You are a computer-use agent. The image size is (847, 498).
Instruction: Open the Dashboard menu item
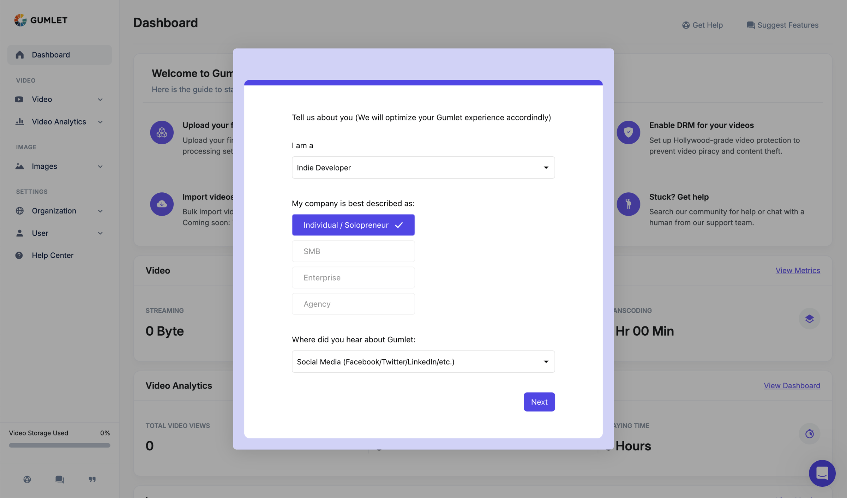coord(60,55)
